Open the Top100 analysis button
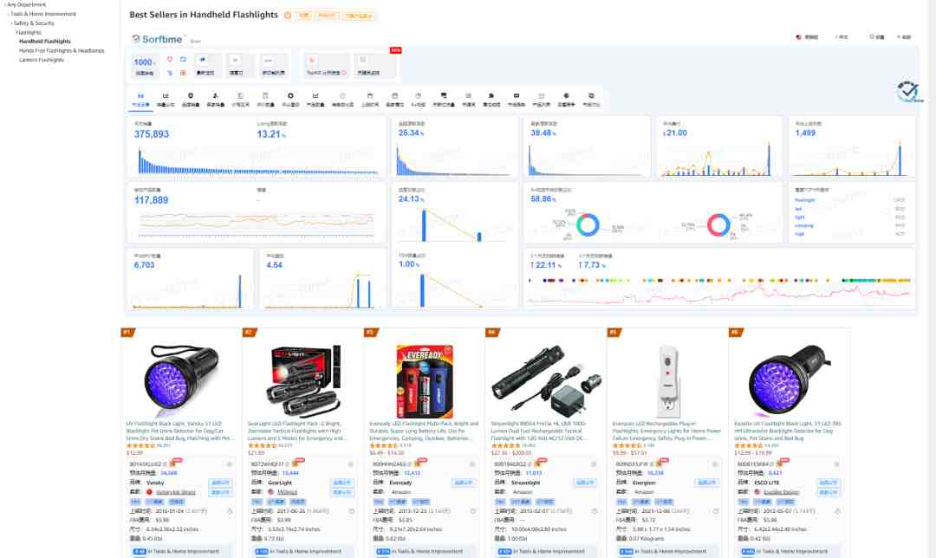936x558 pixels. [327, 65]
